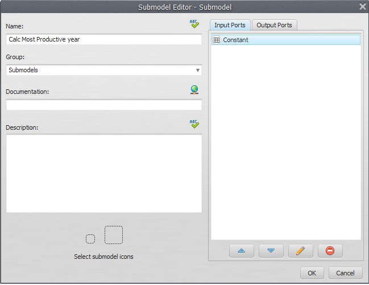Select the small submodel icon placeholder

[90, 238]
